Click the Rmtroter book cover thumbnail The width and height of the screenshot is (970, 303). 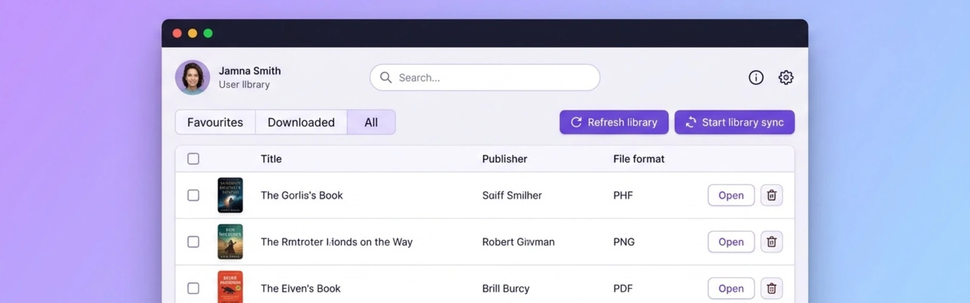[230, 242]
